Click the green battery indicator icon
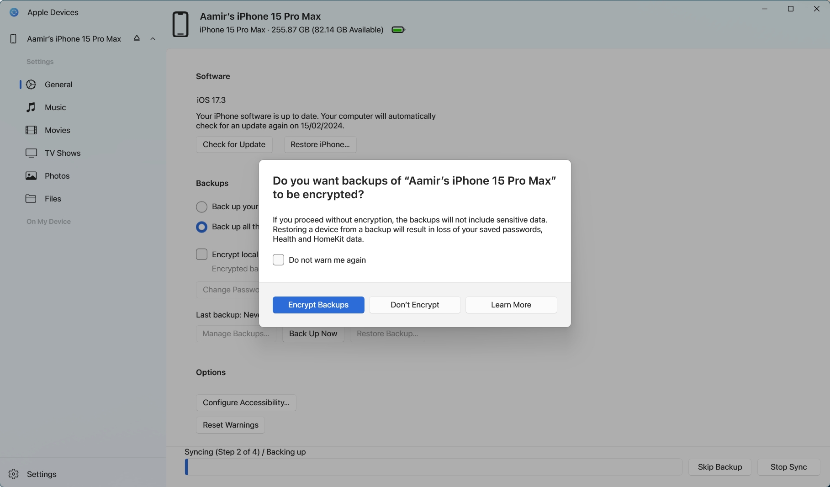Image resolution: width=830 pixels, height=487 pixels. click(398, 30)
